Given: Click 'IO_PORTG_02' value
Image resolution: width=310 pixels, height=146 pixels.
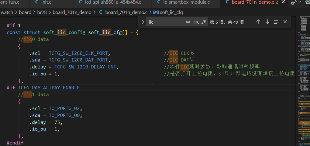Looking at the screenshot, I should [x=64, y=108].
